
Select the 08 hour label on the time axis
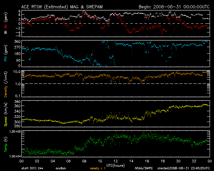pyautogui.click(x=84, y=161)
